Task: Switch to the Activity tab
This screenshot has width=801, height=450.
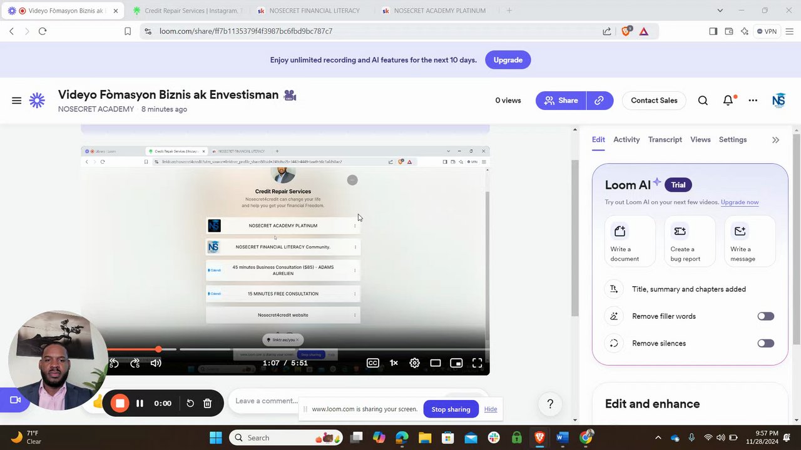Action: pyautogui.click(x=626, y=139)
